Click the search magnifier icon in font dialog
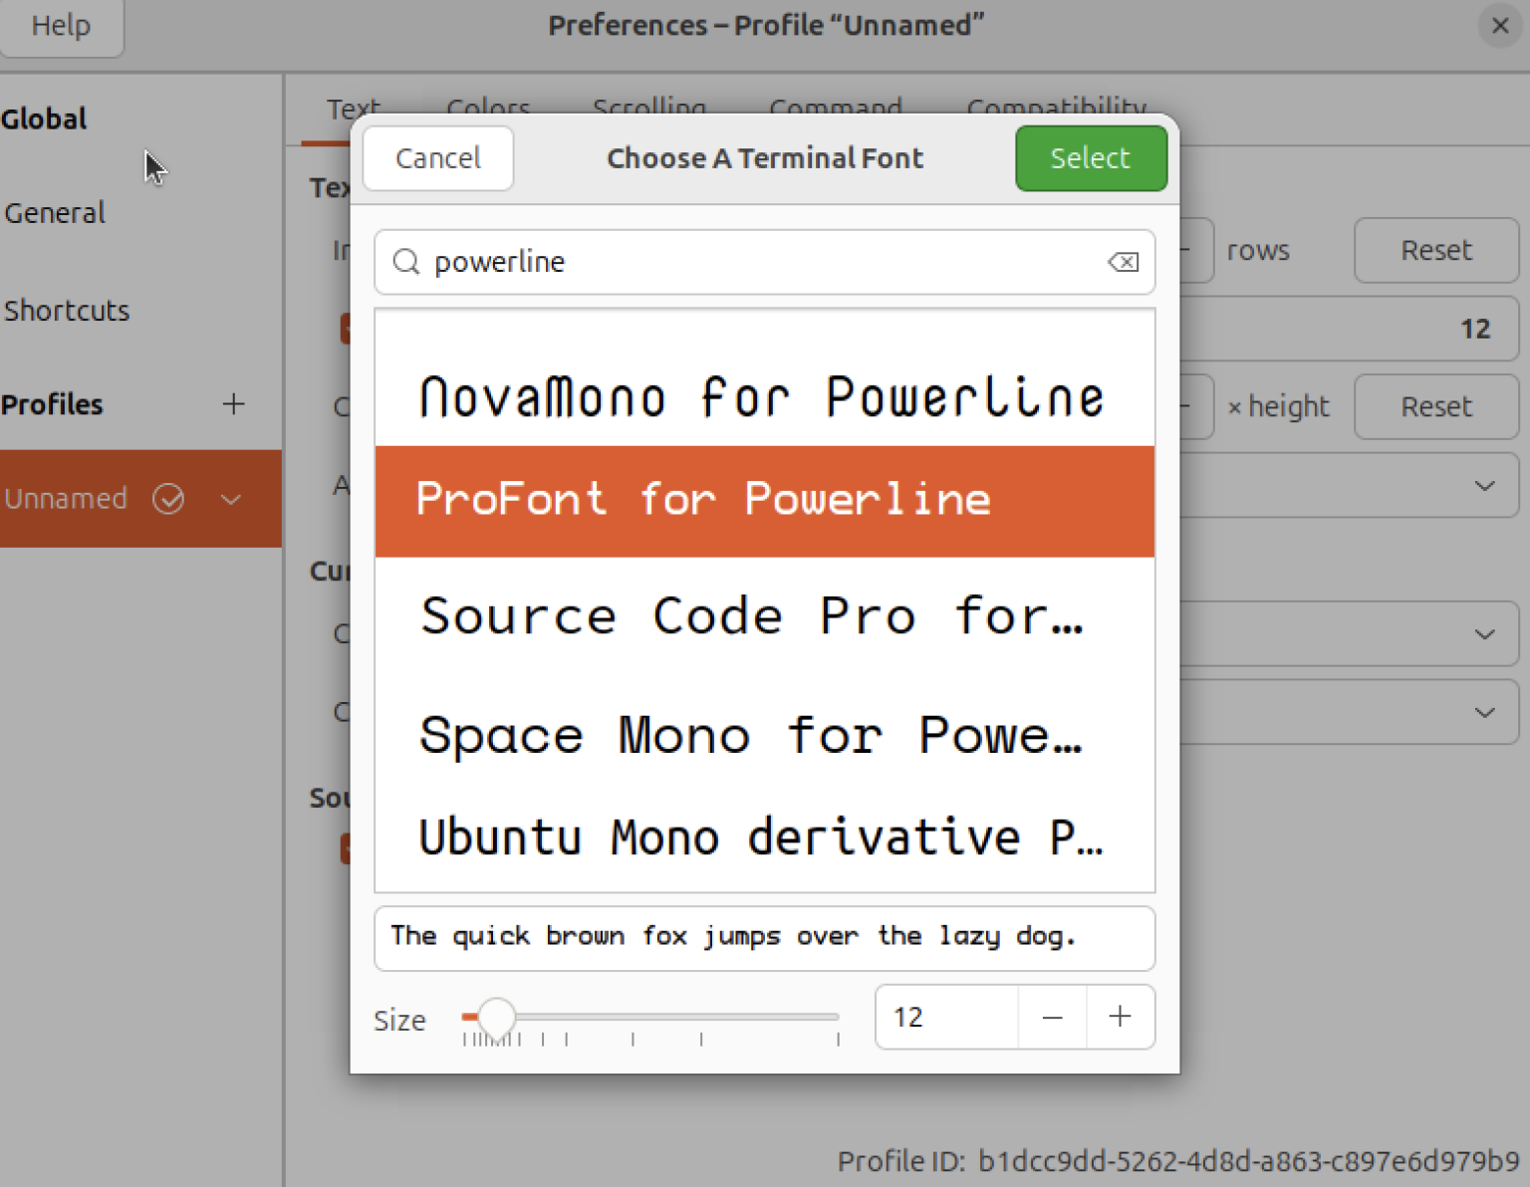Image resolution: width=1530 pixels, height=1187 pixels. click(x=405, y=262)
